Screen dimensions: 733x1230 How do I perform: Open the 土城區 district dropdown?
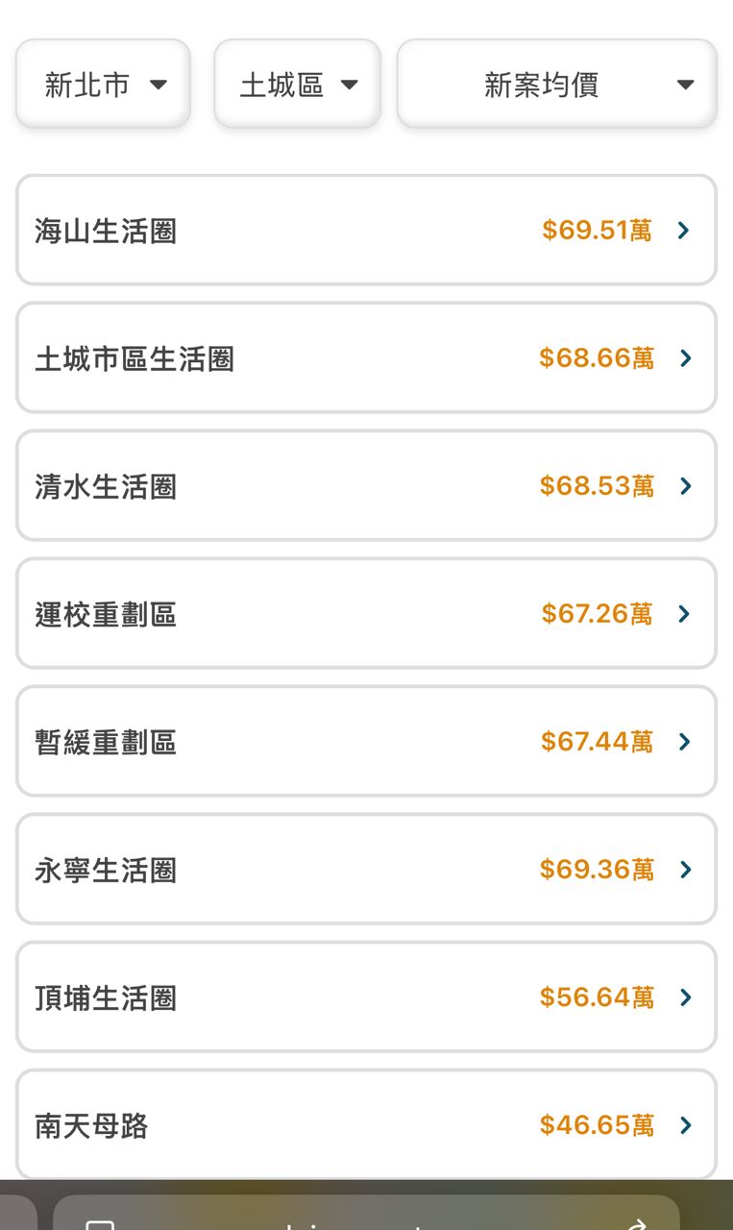coord(298,85)
